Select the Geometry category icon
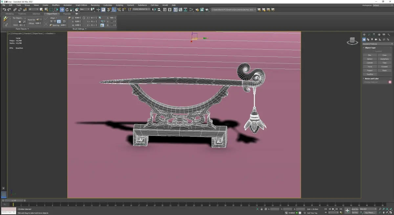The image size is (394, 215). 364,39
